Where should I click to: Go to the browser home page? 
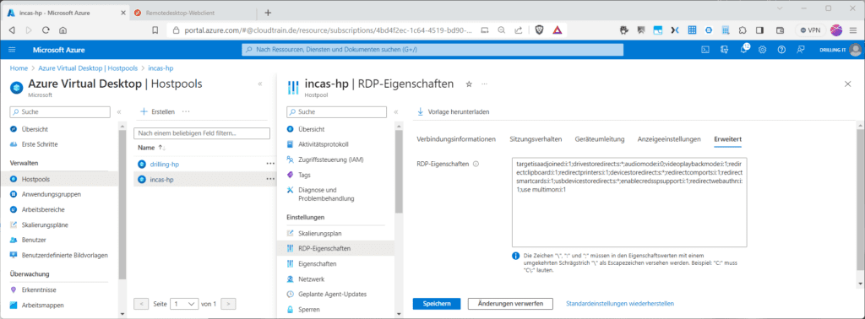tap(63, 30)
